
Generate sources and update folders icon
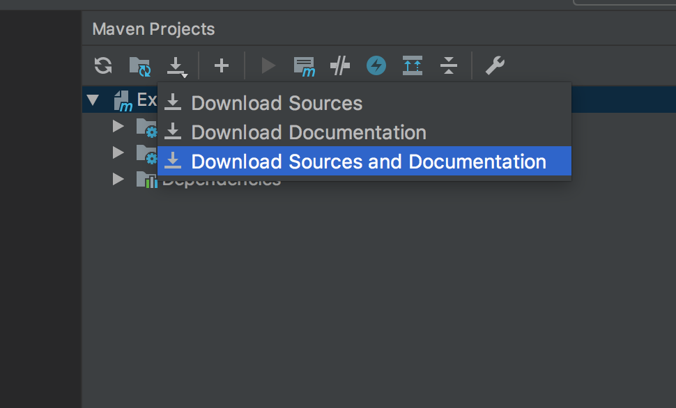[140, 66]
